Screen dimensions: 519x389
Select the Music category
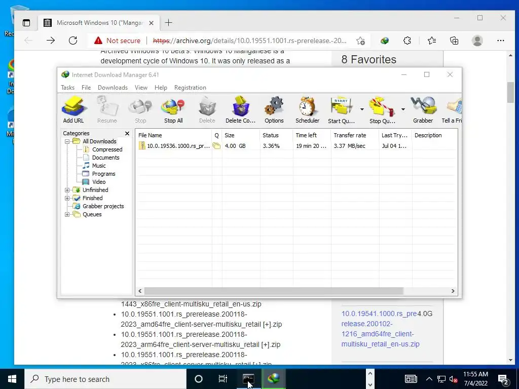(99, 166)
